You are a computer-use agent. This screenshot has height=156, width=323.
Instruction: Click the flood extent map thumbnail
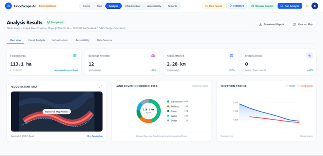point(57,111)
